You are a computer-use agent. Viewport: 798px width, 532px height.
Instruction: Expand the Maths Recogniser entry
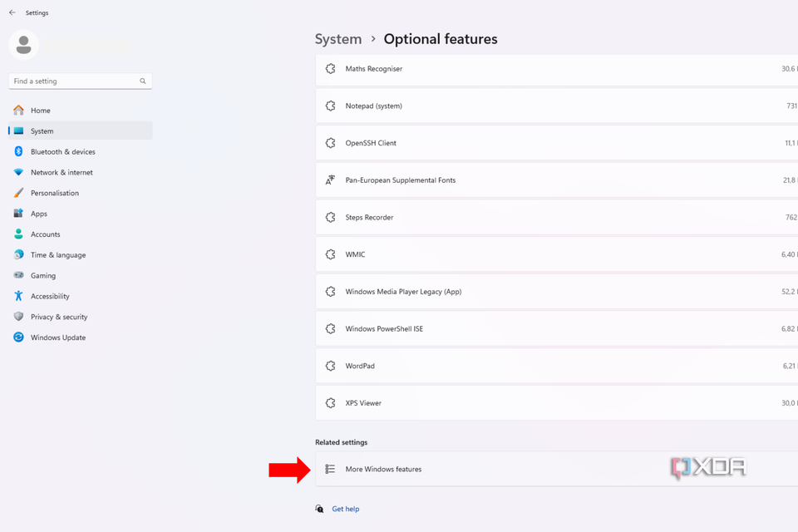(557, 69)
